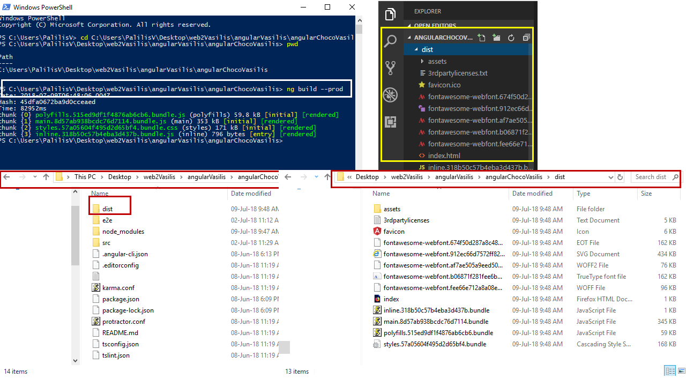This screenshot has width=686, height=386.
Task: Click the karma.conf script file icon
Action: (96, 288)
